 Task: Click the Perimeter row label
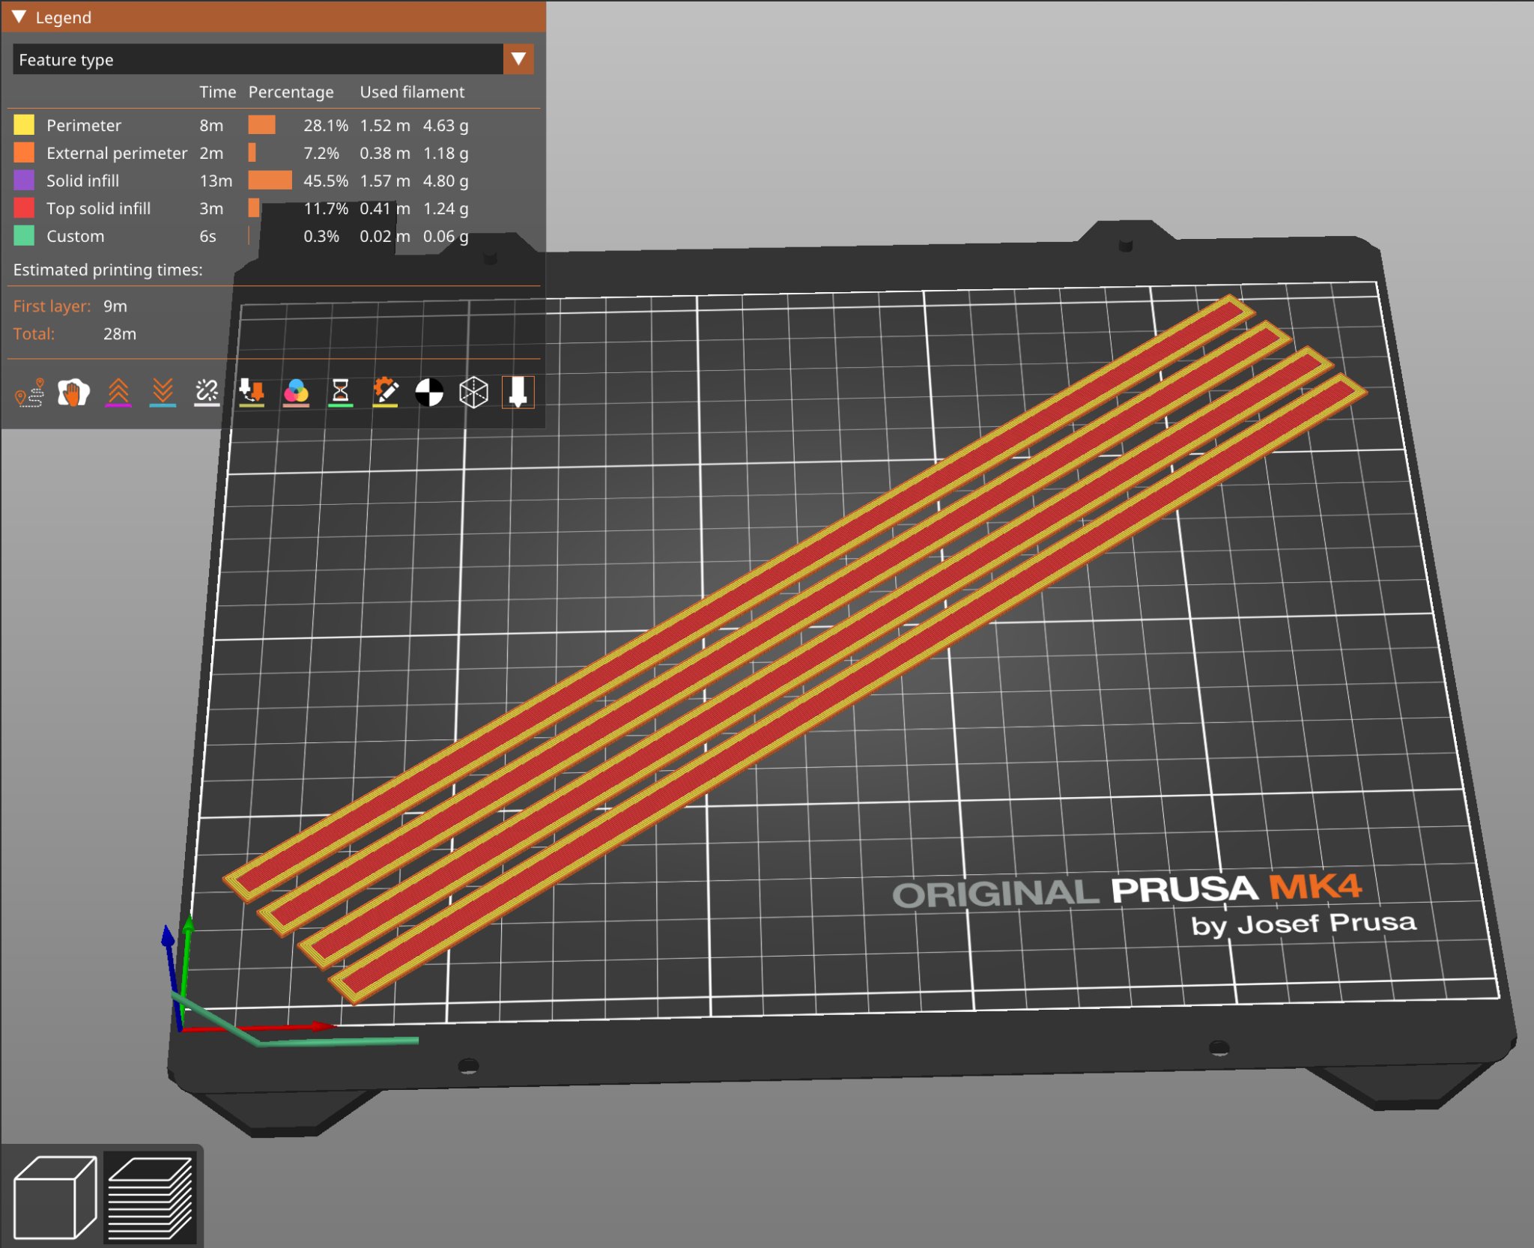[83, 125]
